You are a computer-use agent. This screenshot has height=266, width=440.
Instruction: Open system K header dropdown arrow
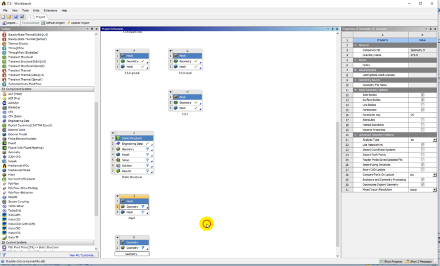(x=117, y=237)
